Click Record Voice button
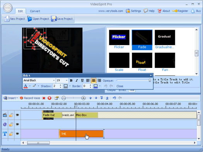Screen dimensions: 203x152 (30, 98)
